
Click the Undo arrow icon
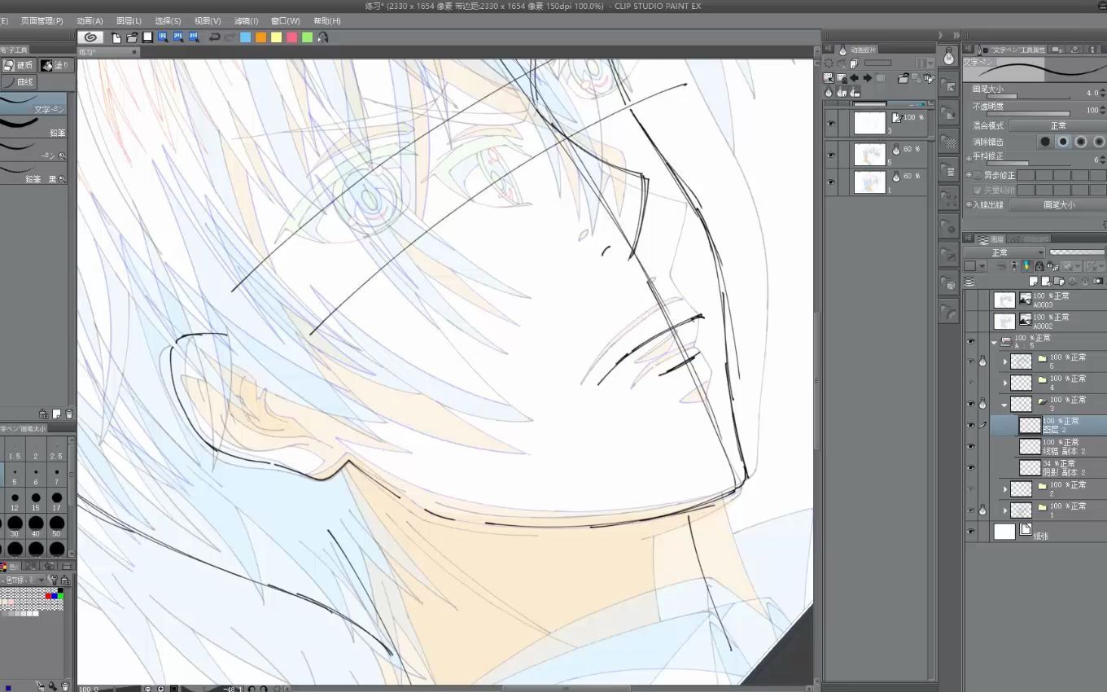point(214,37)
